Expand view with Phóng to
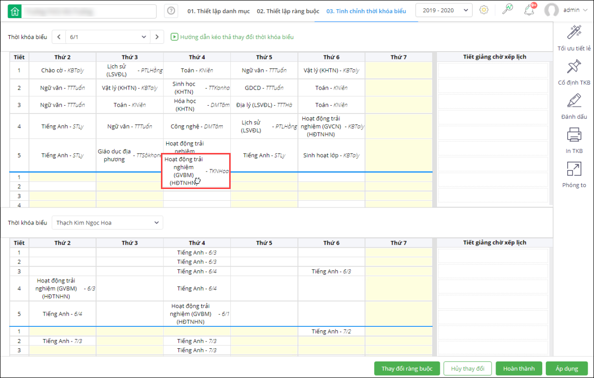The image size is (594, 378). click(x=574, y=175)
